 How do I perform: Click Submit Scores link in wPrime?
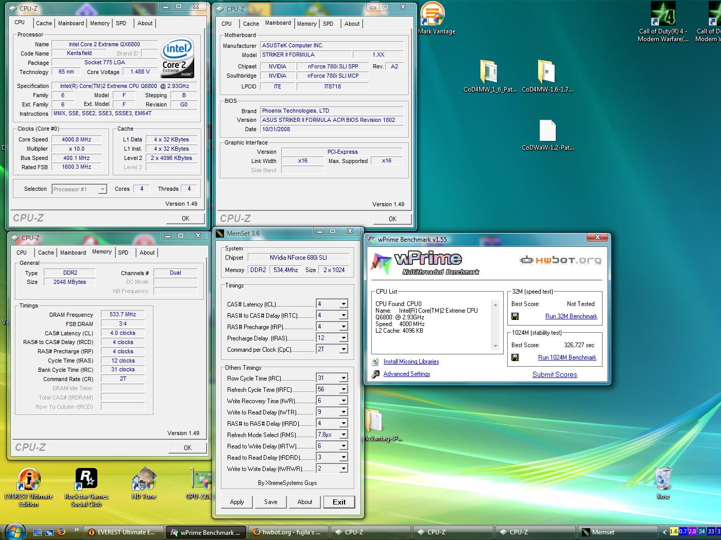pos(555,374)
